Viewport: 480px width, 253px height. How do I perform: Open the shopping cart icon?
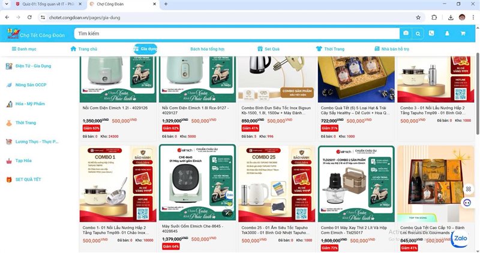463,33
